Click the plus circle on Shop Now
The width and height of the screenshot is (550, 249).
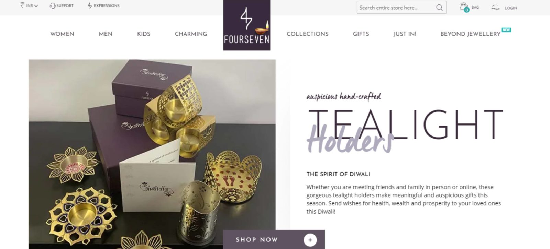pyautogui.click(x=310, y=240)
